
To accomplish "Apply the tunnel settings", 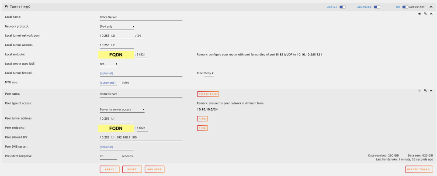I will (x=110, y=169).
